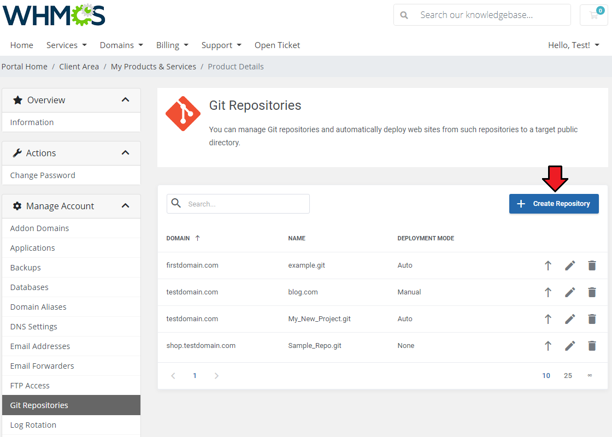Deploy My_New_Project.git using the up arrow
Image resolution: width=612 pixels, height=437 pixels.
pyautogui.click(x=548, y=319)
